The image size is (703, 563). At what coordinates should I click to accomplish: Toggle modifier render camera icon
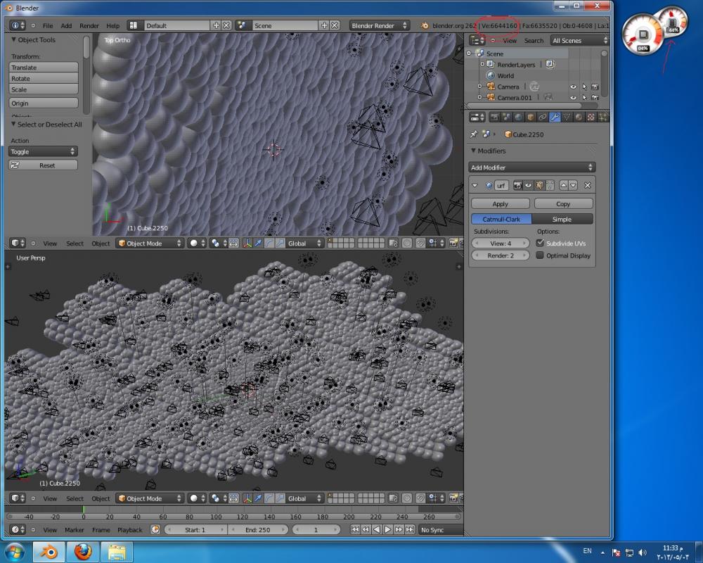(x=517, y=185)
